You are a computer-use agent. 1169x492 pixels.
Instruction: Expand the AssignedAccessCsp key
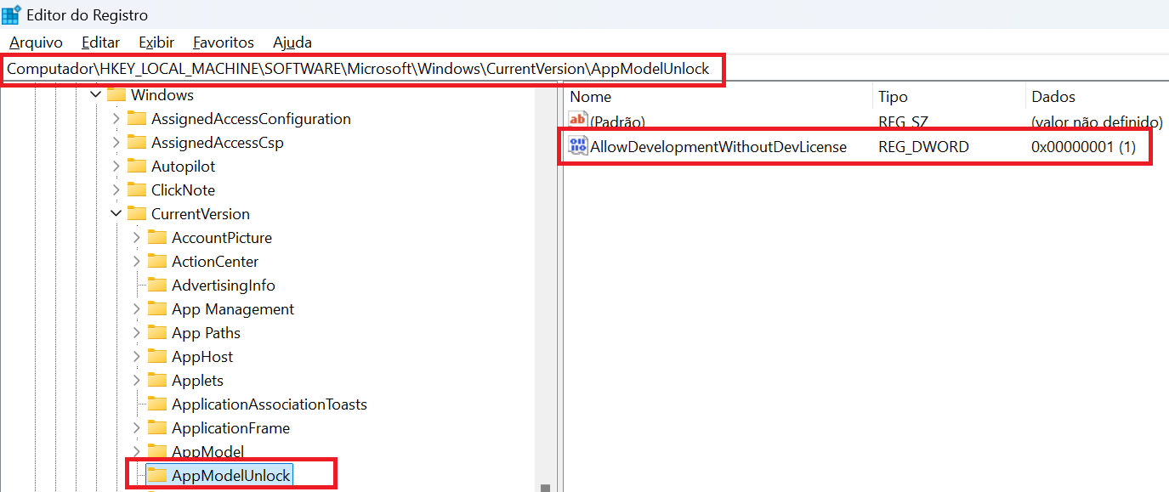pyautogui.click(x=116, y=143)
